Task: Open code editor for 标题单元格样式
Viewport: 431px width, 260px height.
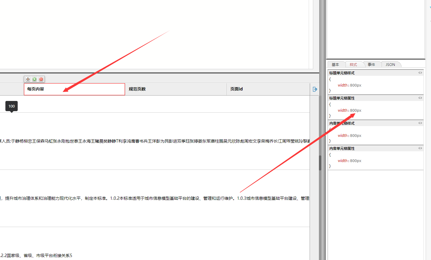Action: (x=420, y=73)
